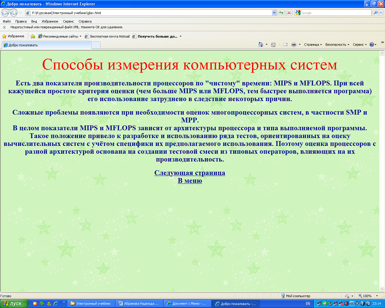Click the page heading Способы измерения компьютерных систем
This screenshot has width=385, height=308.
[190, 64]
